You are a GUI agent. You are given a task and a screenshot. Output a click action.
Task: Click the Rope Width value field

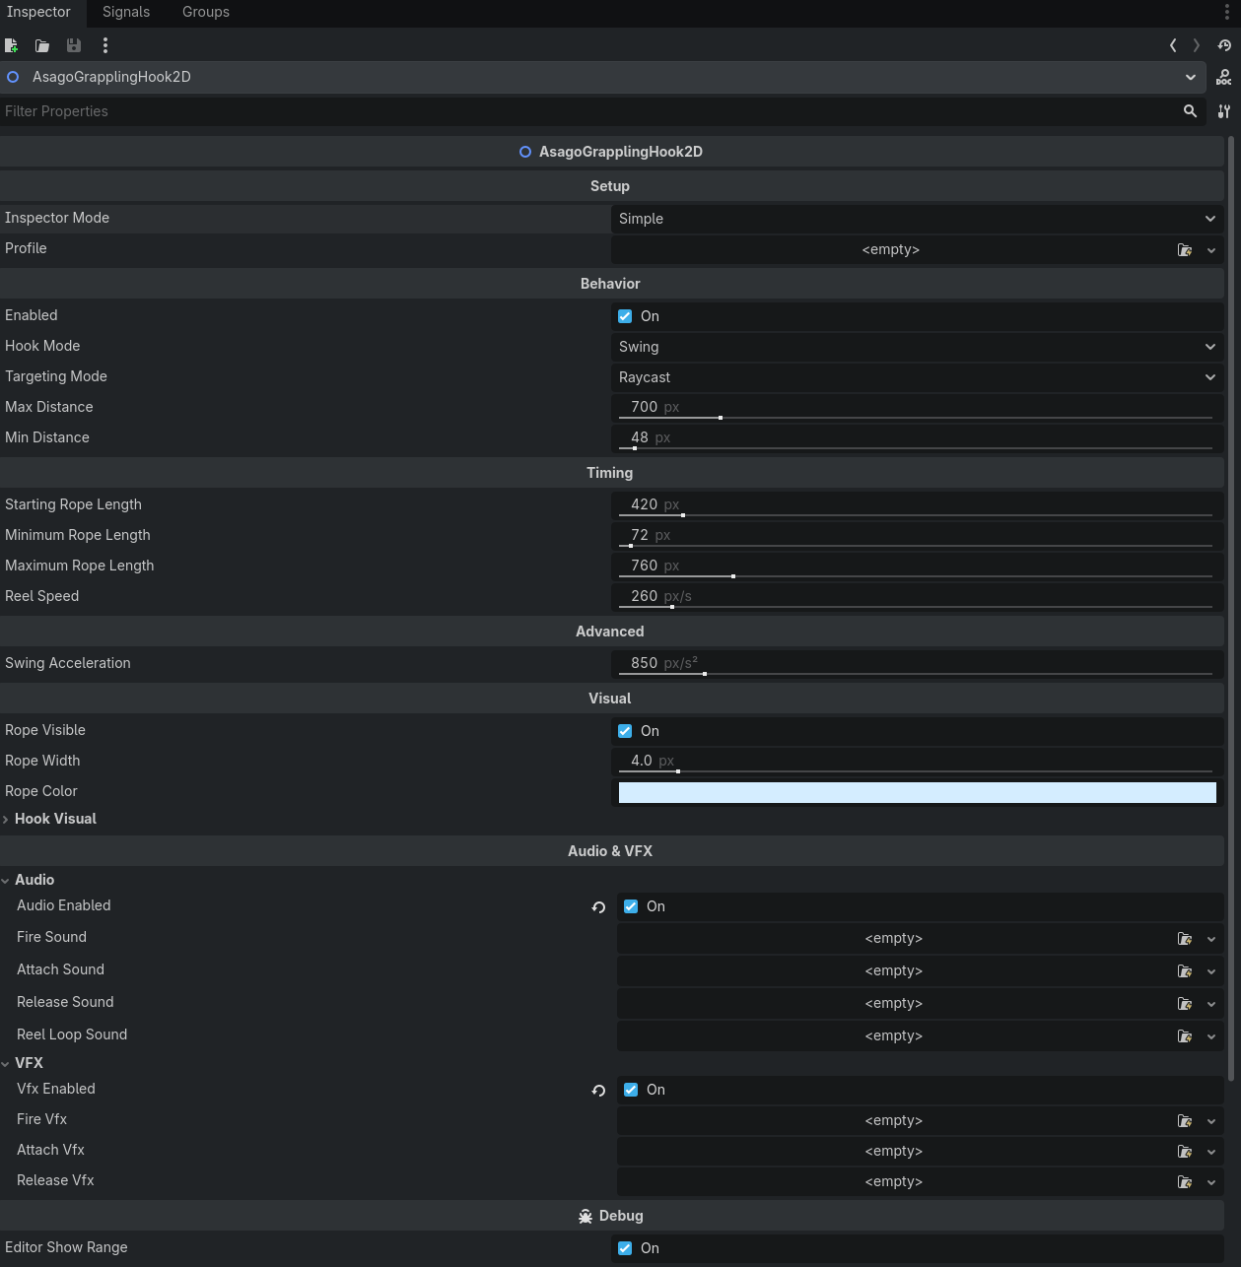pos(917,761)
